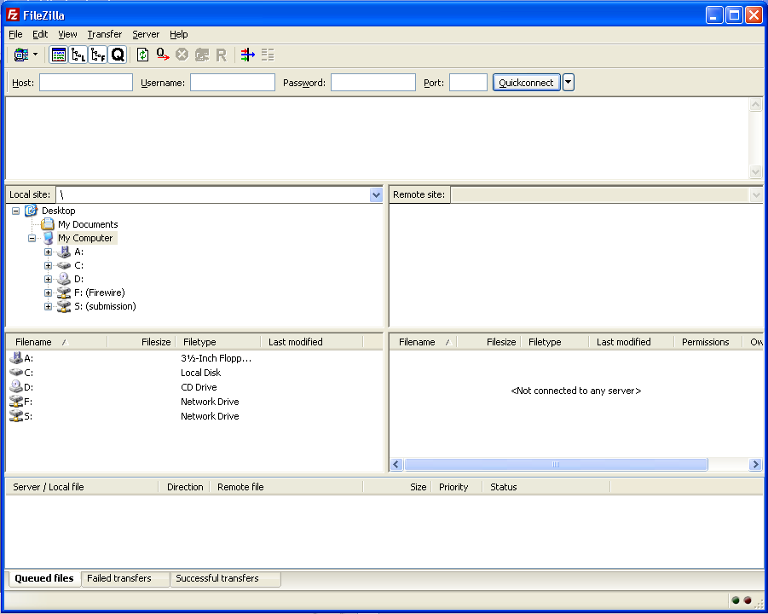The width and height of the screenshot is (768, 614).
Task: Collapse the My Computer tree node
Action: click(x=32, y=238)
